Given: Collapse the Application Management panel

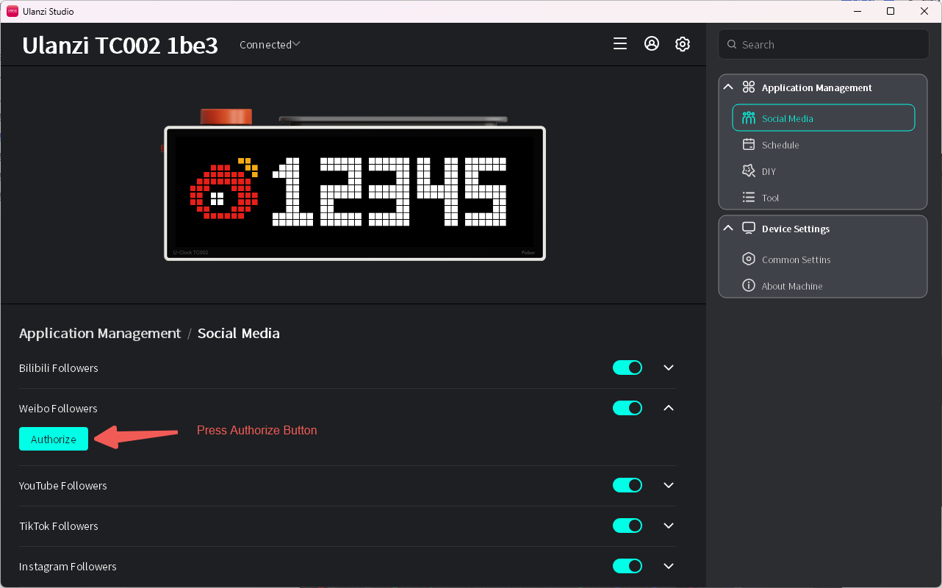Looking at the screenshot, I should click(x=728, y=87).
